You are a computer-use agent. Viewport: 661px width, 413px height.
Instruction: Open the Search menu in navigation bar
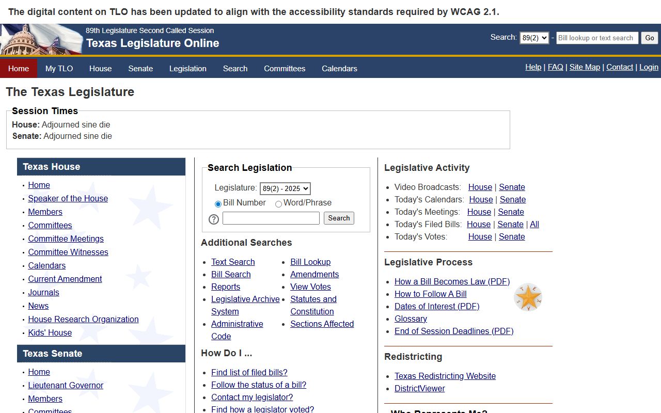(x=235, y=68)
